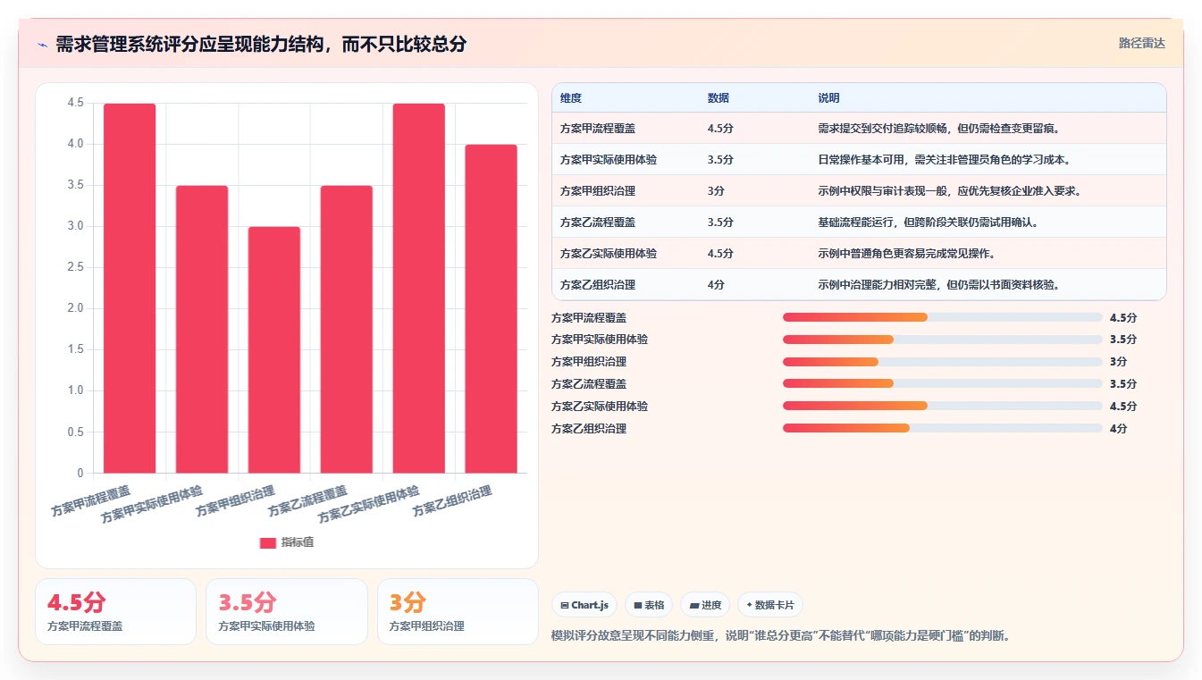Click the red legend swatch for 指标值
This screenshot has height=680, width=1202.
coord(267,542)
